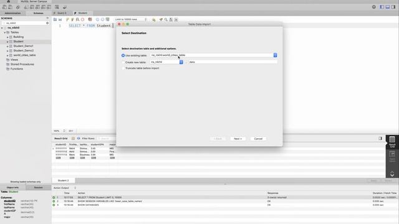Image resolution: width=399 pixels, height=224 pixels.
Task: Click the explain query magnifier icon
Action: [77, 19]
